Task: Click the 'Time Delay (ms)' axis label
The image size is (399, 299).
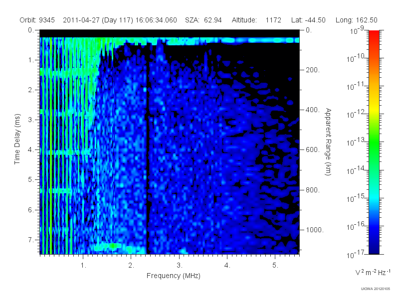Action: (17, 139)
